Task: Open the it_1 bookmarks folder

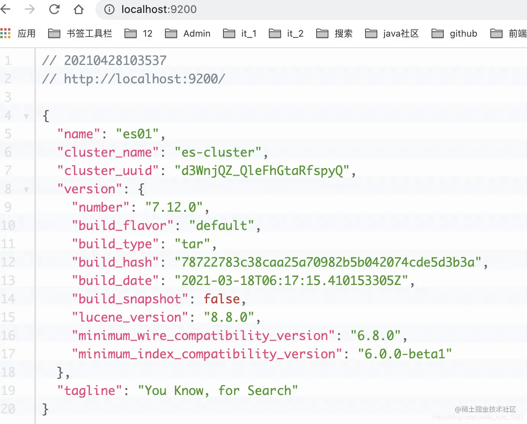Action: click(x=240, y=34)
